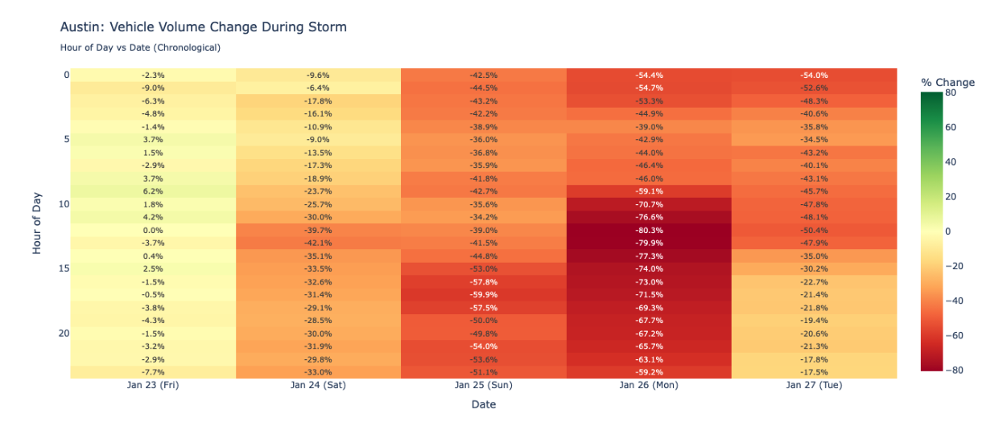Click the 'Date' x-axis title
Viewport: 1003px width, 430px height.
[483, 405]
